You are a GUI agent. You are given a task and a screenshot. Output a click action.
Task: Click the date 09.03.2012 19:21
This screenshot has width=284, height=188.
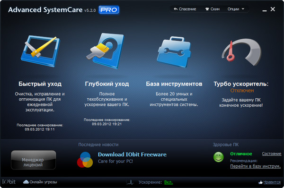(106, 124)
